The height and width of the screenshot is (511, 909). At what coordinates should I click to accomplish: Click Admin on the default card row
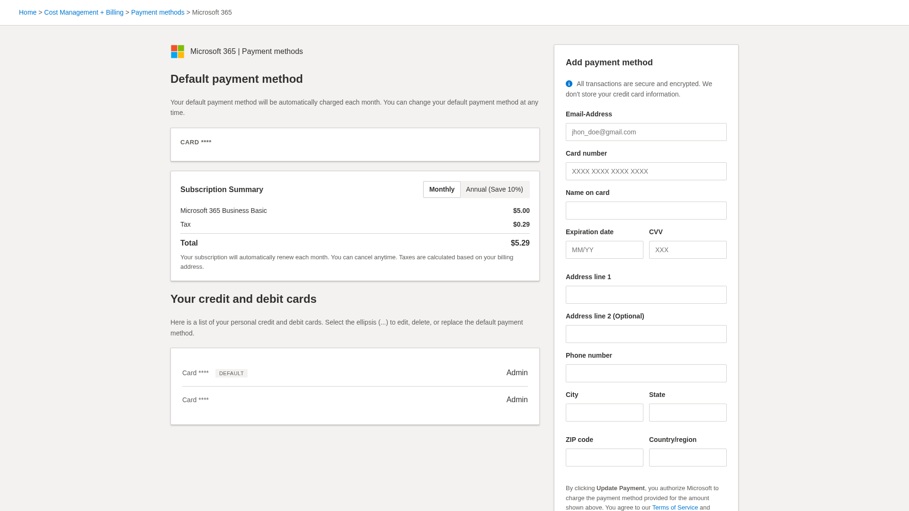517,373
